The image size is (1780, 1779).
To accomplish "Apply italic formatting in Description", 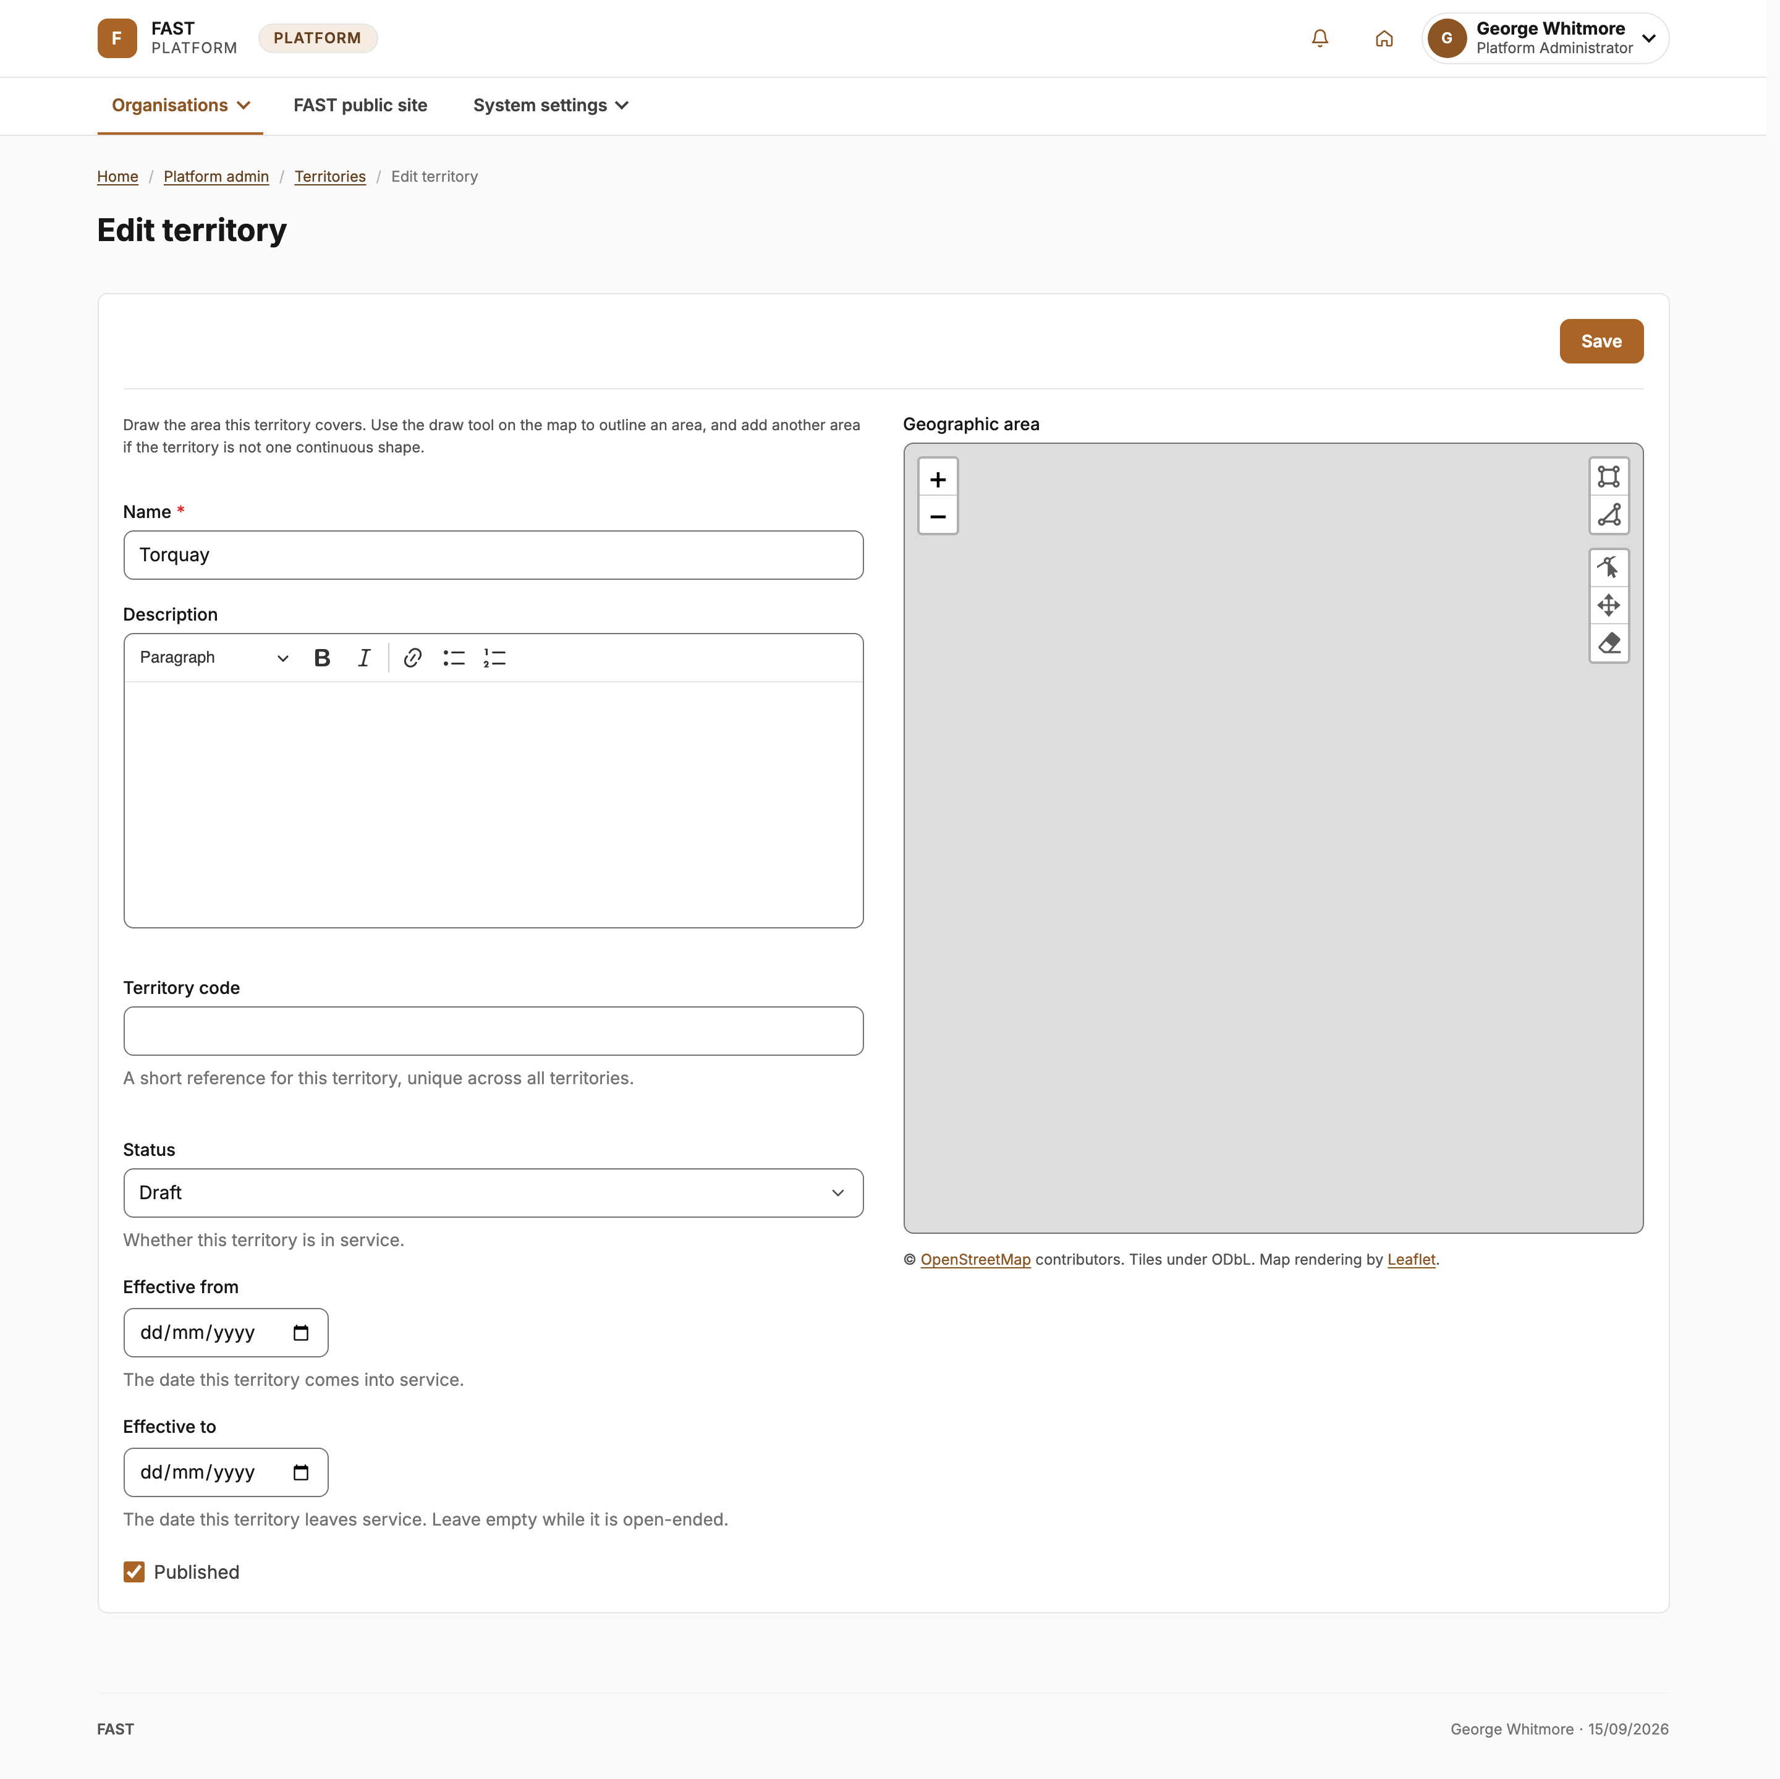I will [364, 658].
